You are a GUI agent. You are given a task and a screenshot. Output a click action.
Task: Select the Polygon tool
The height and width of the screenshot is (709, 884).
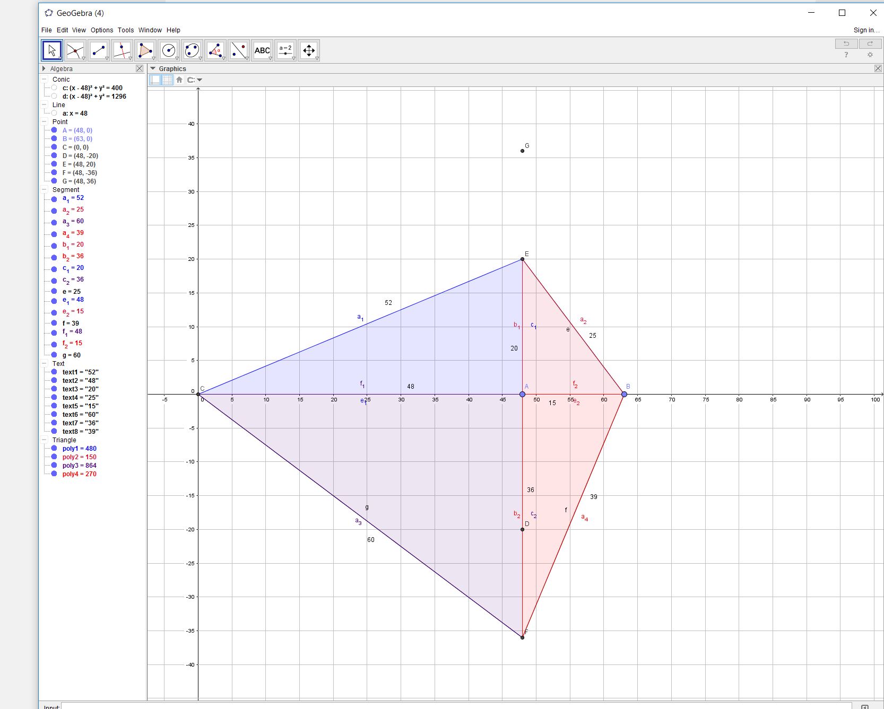145,50
